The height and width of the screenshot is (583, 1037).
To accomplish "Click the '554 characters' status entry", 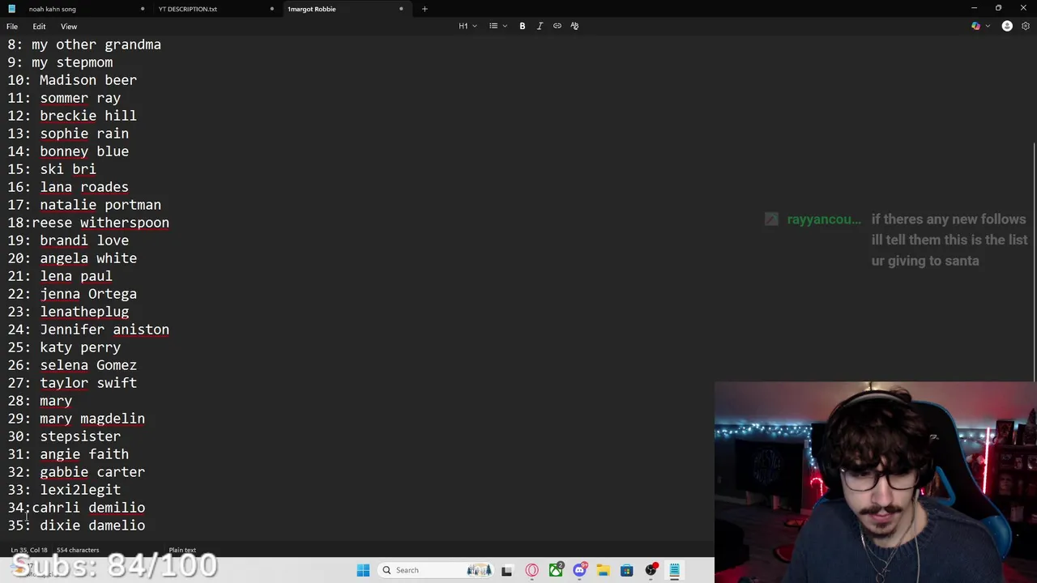I will coord(78,551).
